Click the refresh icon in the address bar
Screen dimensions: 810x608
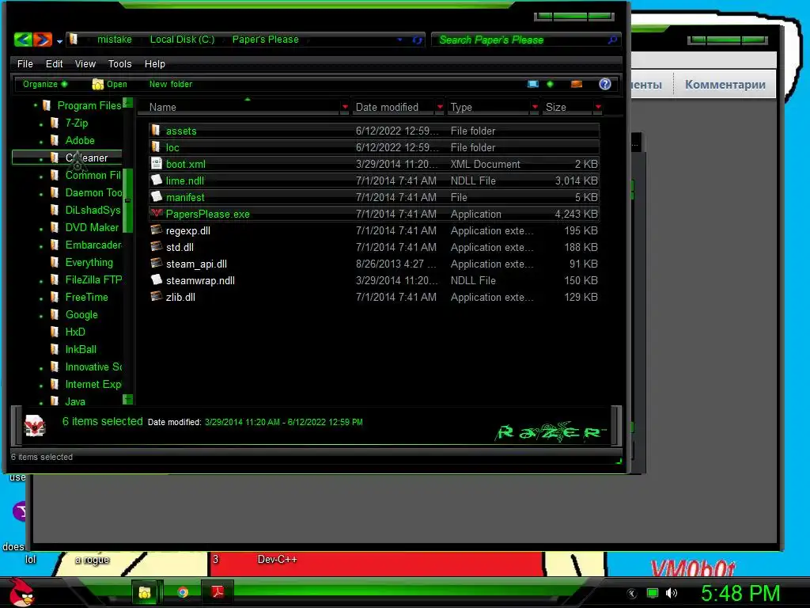[417, 40]
